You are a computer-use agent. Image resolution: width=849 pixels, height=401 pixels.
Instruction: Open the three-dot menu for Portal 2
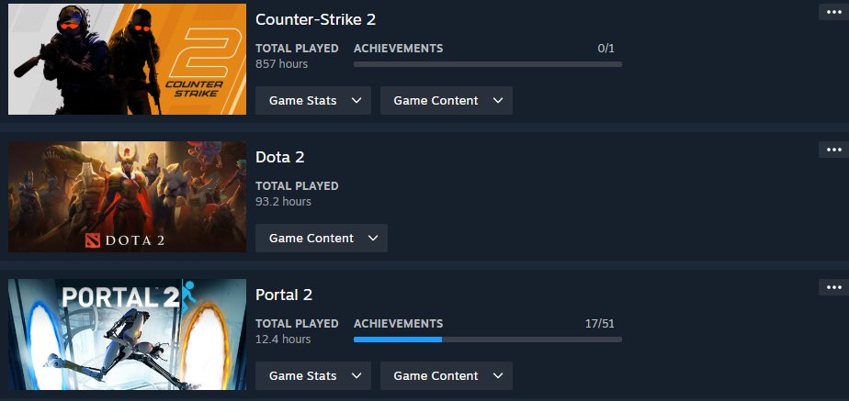coord(834,287)
